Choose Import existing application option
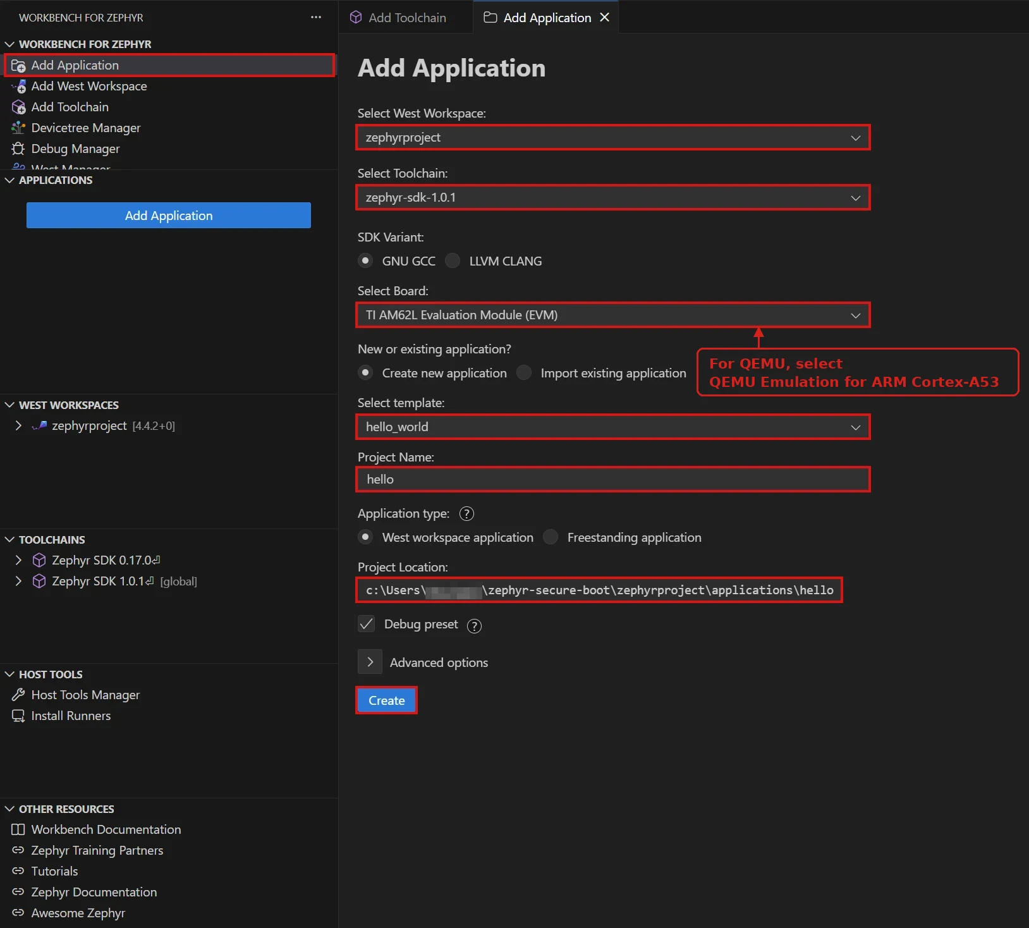 click(524, 373)
